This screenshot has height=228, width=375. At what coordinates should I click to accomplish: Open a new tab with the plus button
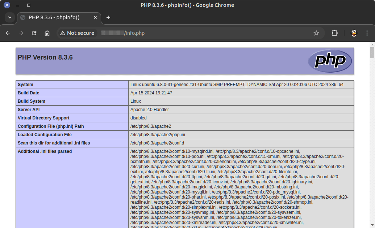tap(108, 17)
